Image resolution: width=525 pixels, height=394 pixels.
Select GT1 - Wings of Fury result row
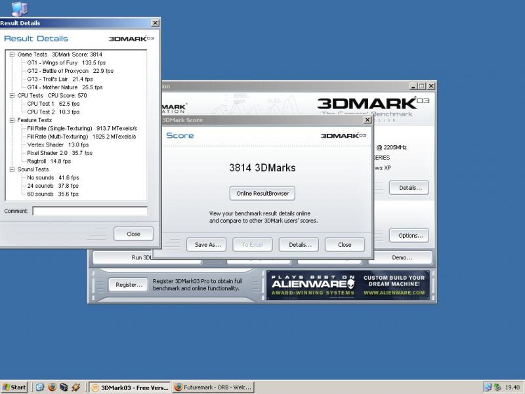pyautogui.click(x=66, y=62)
